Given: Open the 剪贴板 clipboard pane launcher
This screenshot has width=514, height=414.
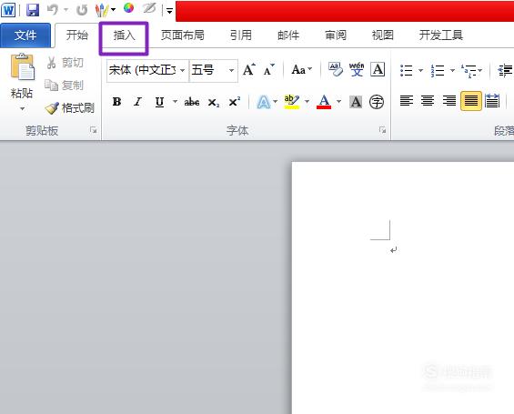Looking at the screenshot, I should (x=94, y=130).
